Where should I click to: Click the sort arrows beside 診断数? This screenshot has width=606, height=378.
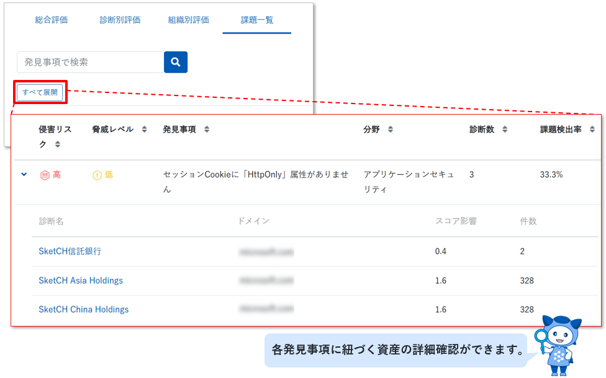click(x=504, y=130)
